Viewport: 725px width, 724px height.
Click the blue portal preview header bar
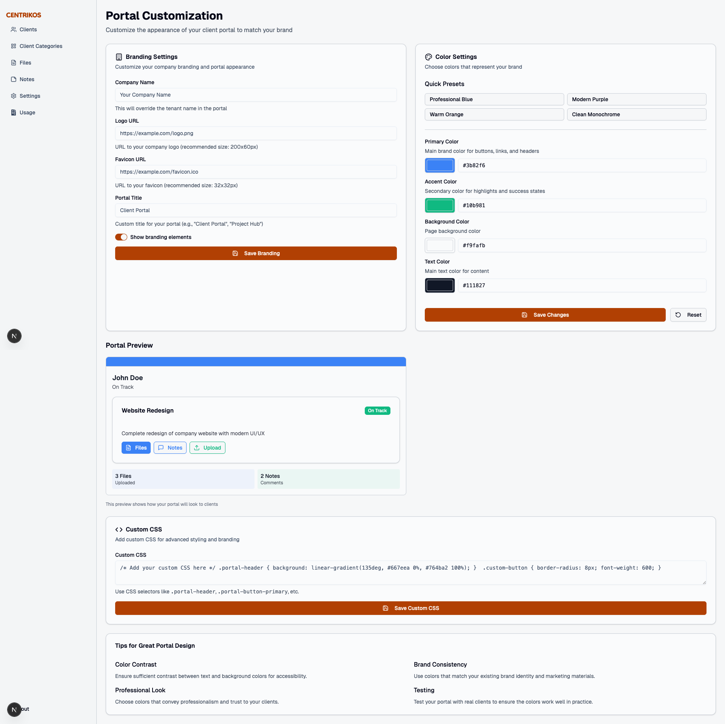pyautogui.click(x=256, y=362)
